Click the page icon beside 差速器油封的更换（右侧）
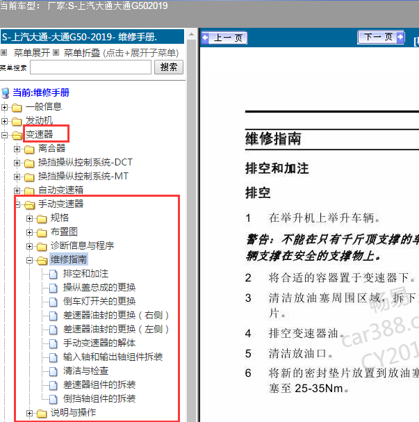Screen dimensions: 419x422 pyautogui.click(x=54, y=316)
